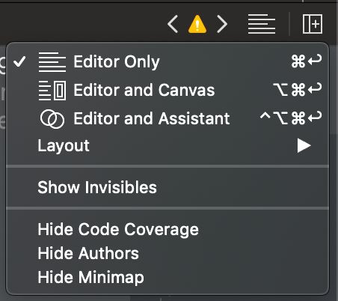Select Editor and Canvas menu item
This screenshot has height=301, width=338.
point(168,90)
